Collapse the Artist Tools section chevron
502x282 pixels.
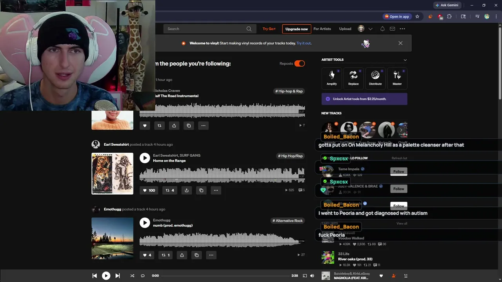[x=405, y=60]
